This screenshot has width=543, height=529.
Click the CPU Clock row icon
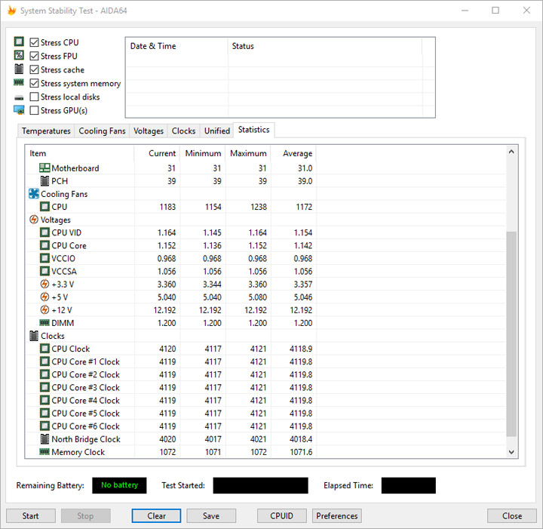[x=44, y=349]
